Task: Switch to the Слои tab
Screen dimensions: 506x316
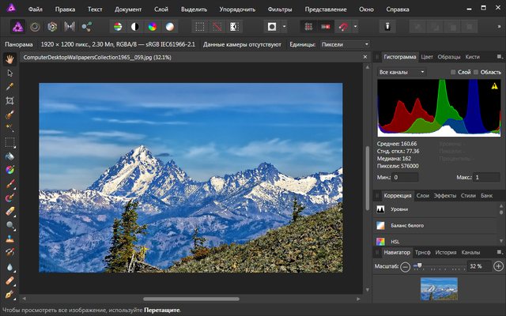Action: [423, 194]
